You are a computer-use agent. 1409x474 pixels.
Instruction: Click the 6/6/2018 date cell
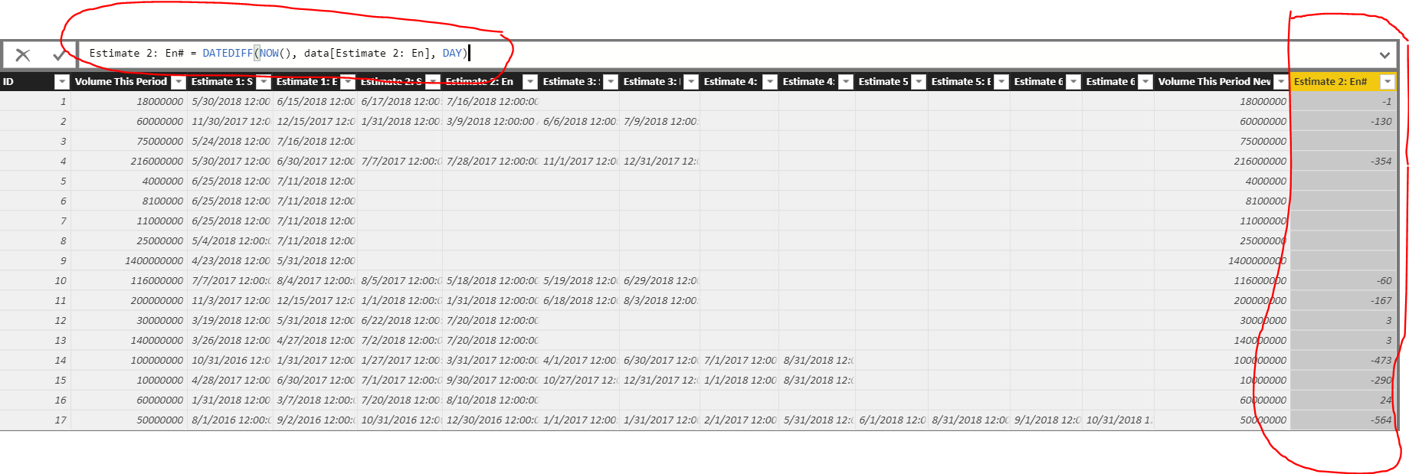point(579,122)
